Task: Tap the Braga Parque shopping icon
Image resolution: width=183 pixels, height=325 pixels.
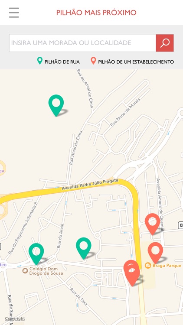Action: tap(148, 265)
